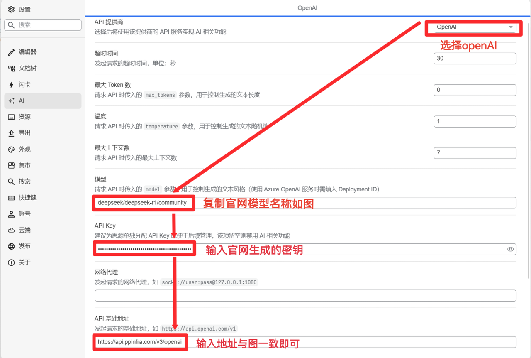Click the keyboard icon next to 快捷键
The width and height of the screenshot is (531, 358).
tap(12, 198)
